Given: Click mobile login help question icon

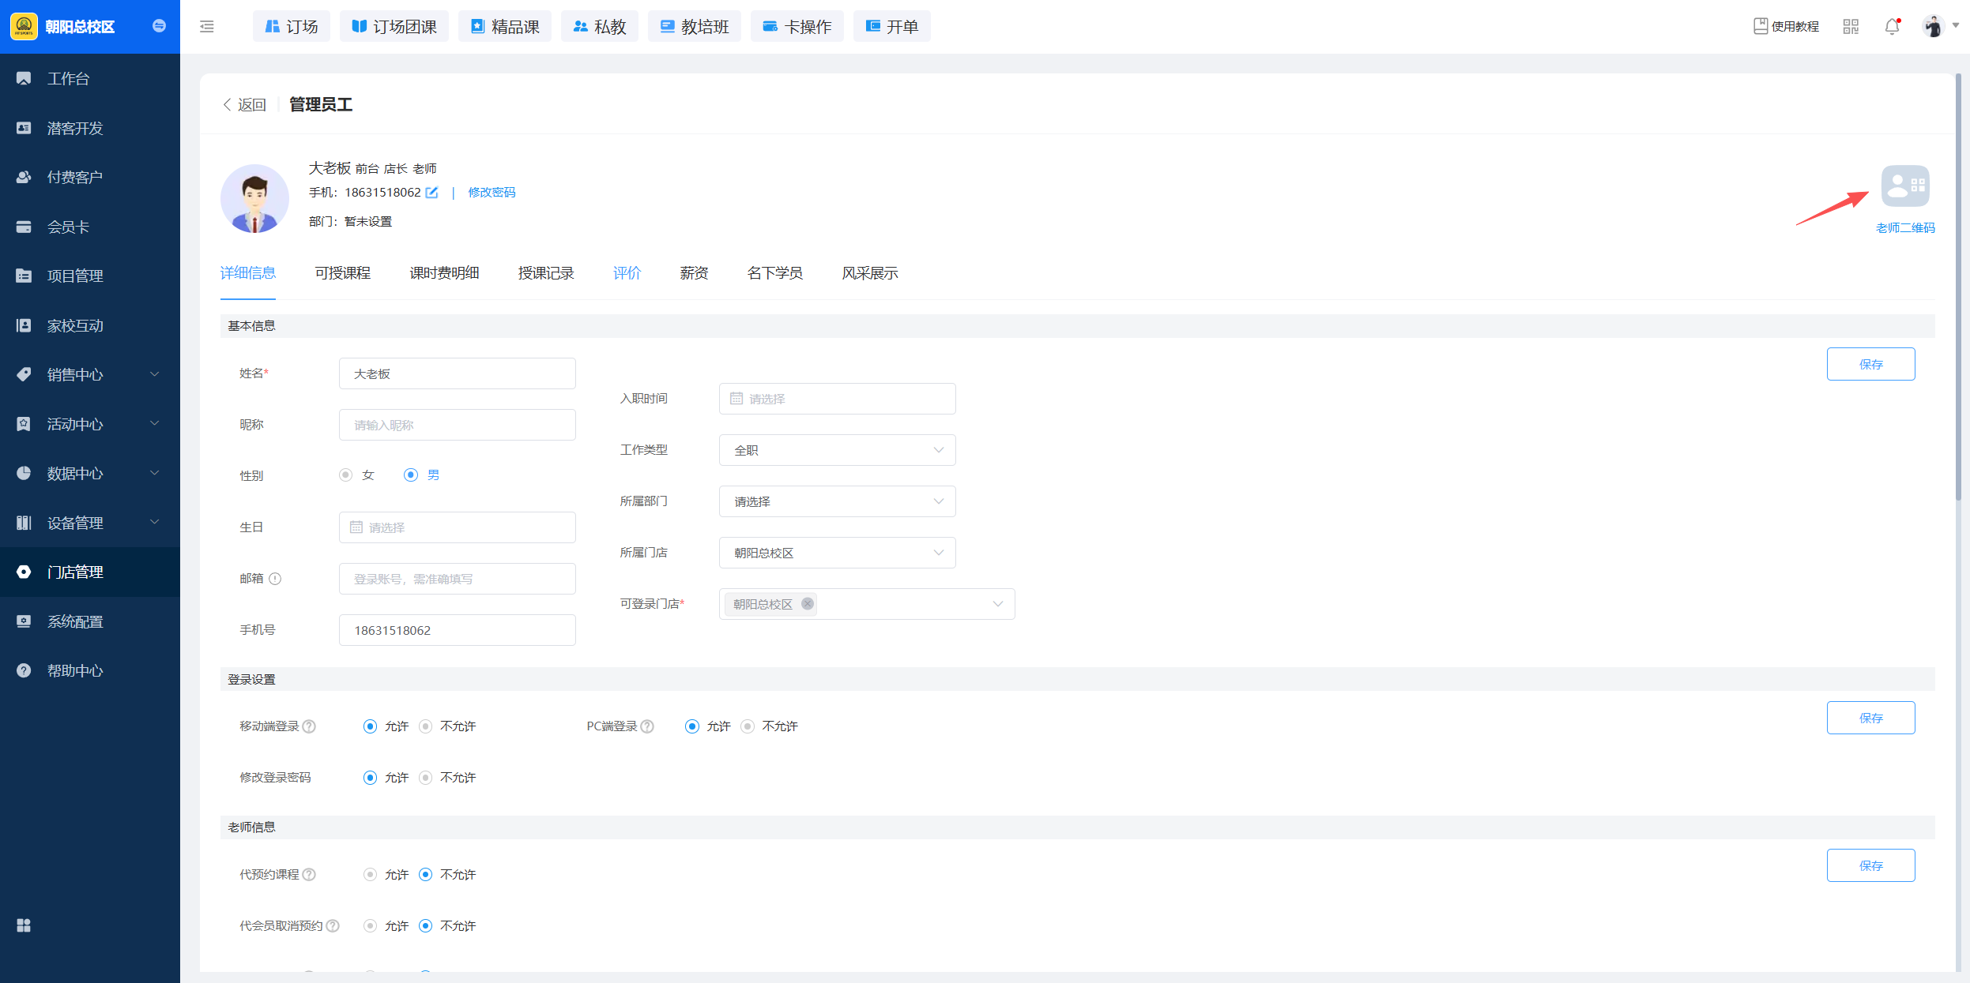Looking at the screenshot, I should point(310,726).
